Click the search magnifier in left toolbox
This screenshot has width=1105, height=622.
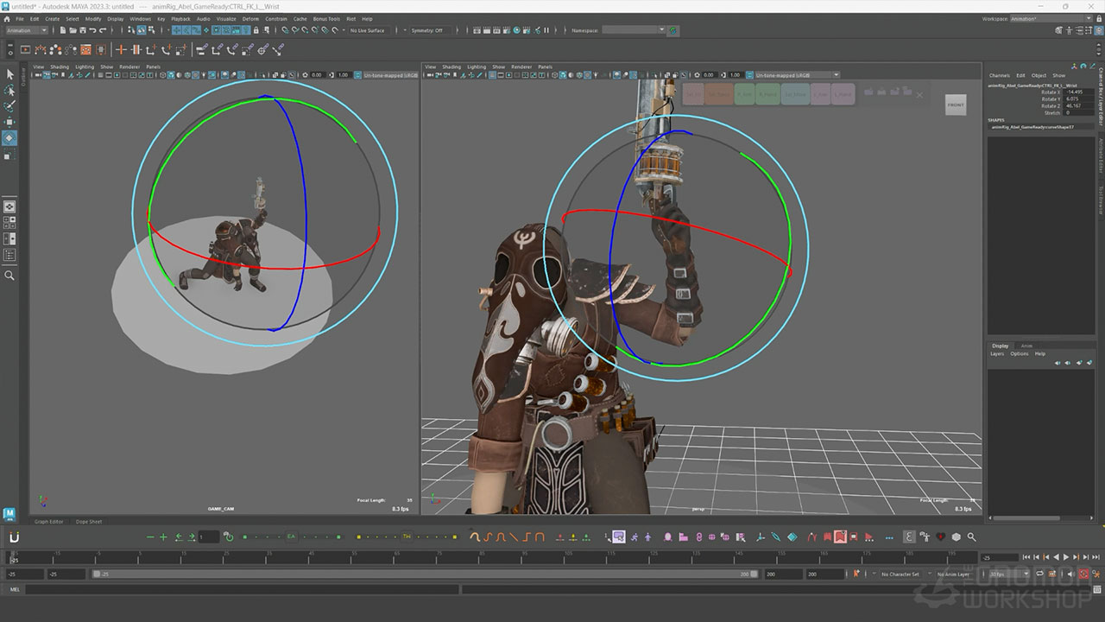coord(9,276)
